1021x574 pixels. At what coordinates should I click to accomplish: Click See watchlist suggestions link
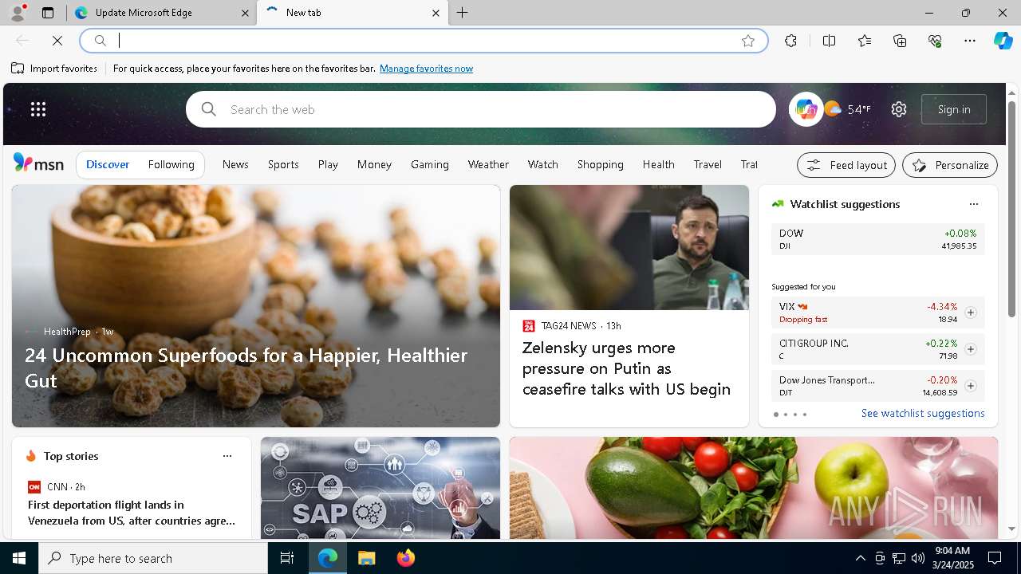pos(923,413)
